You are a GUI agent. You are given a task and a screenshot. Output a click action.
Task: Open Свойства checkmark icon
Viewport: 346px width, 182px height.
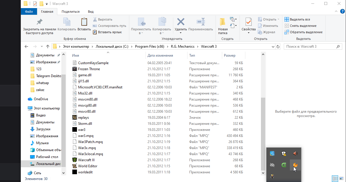click(x=249, y=22)
